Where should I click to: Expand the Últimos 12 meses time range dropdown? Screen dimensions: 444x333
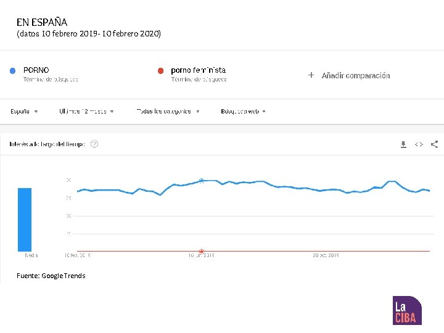coord(86,112)
